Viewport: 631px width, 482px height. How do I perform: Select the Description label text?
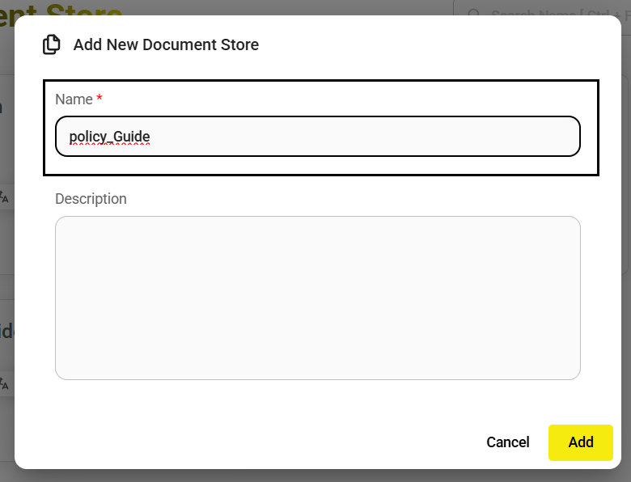91,199
